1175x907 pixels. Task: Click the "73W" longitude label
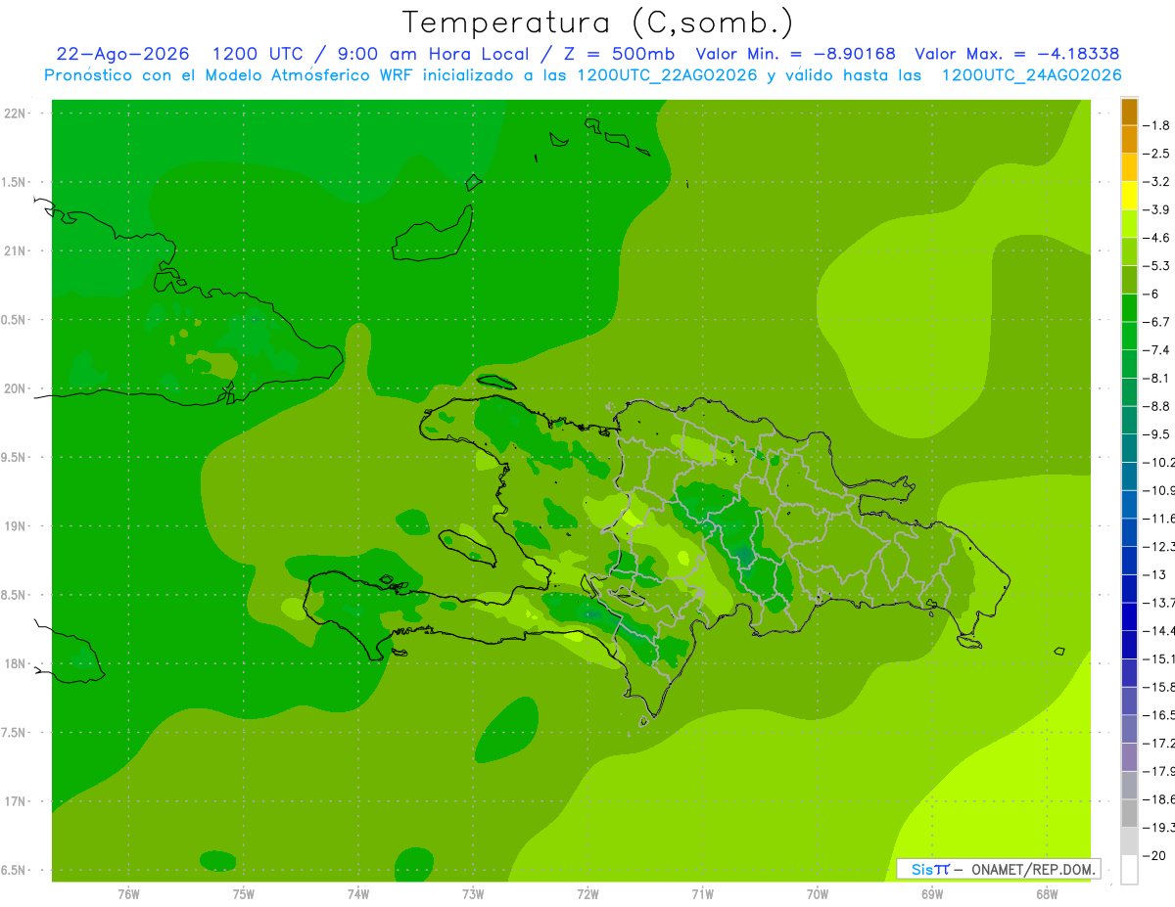pyautogui.click(x=473, y=894)
